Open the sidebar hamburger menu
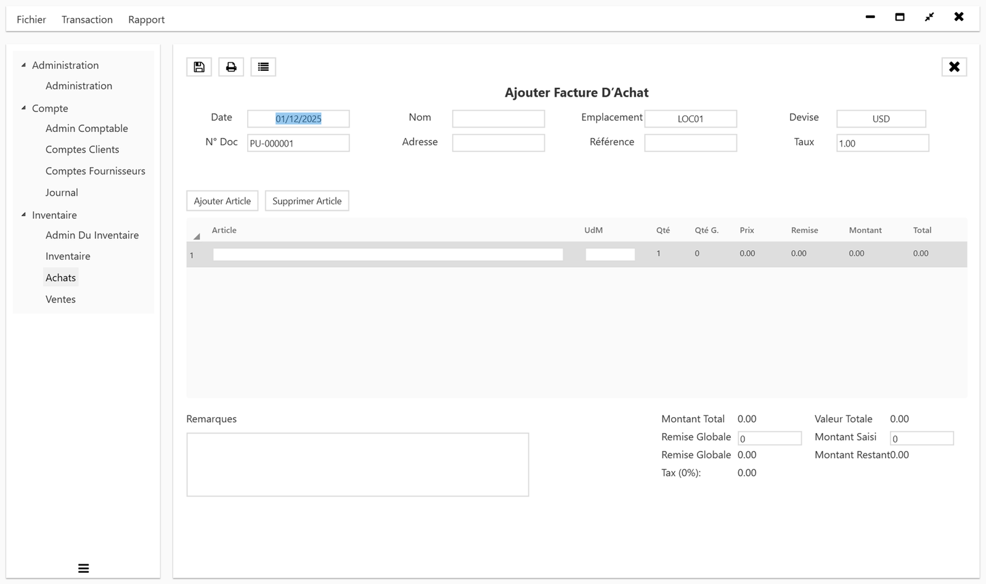Image resolution: width=986 pixels, height=584 pixels. [83, 567]
